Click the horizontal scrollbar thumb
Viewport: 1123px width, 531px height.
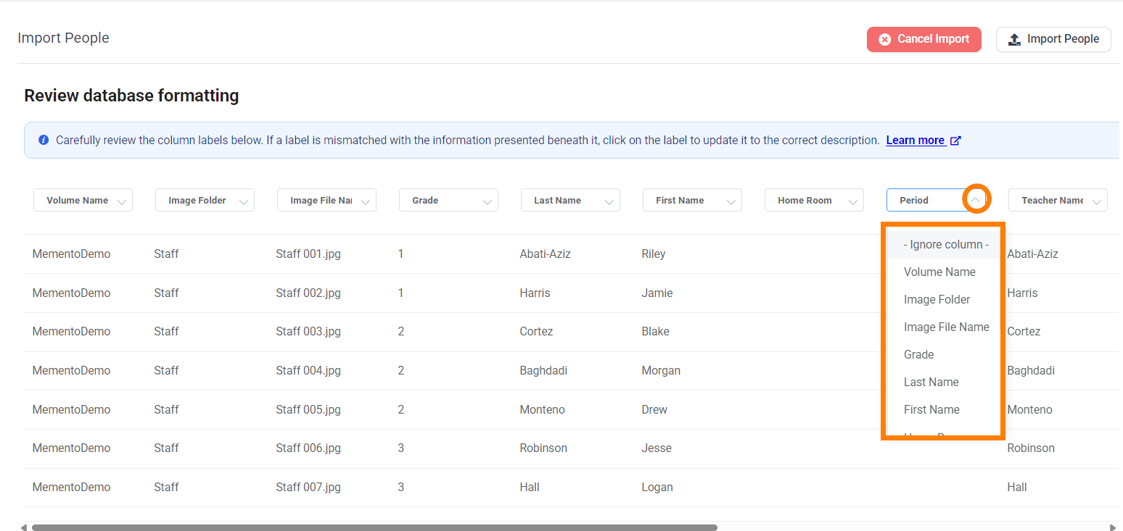coord(374,527)
